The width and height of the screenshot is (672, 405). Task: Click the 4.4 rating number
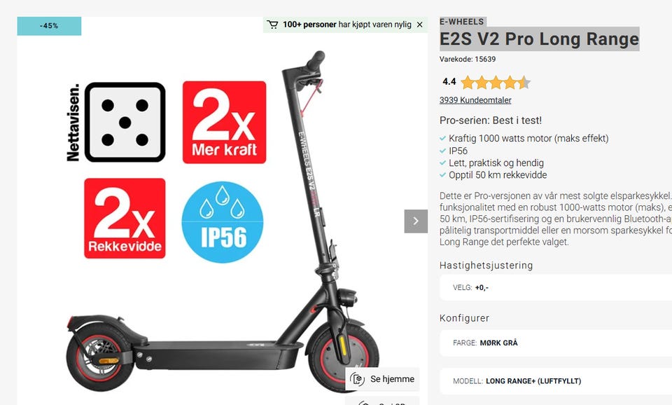[x=449, y=81]
